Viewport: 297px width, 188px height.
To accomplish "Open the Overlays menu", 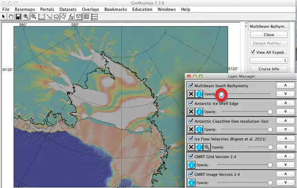I will [90, 9].
